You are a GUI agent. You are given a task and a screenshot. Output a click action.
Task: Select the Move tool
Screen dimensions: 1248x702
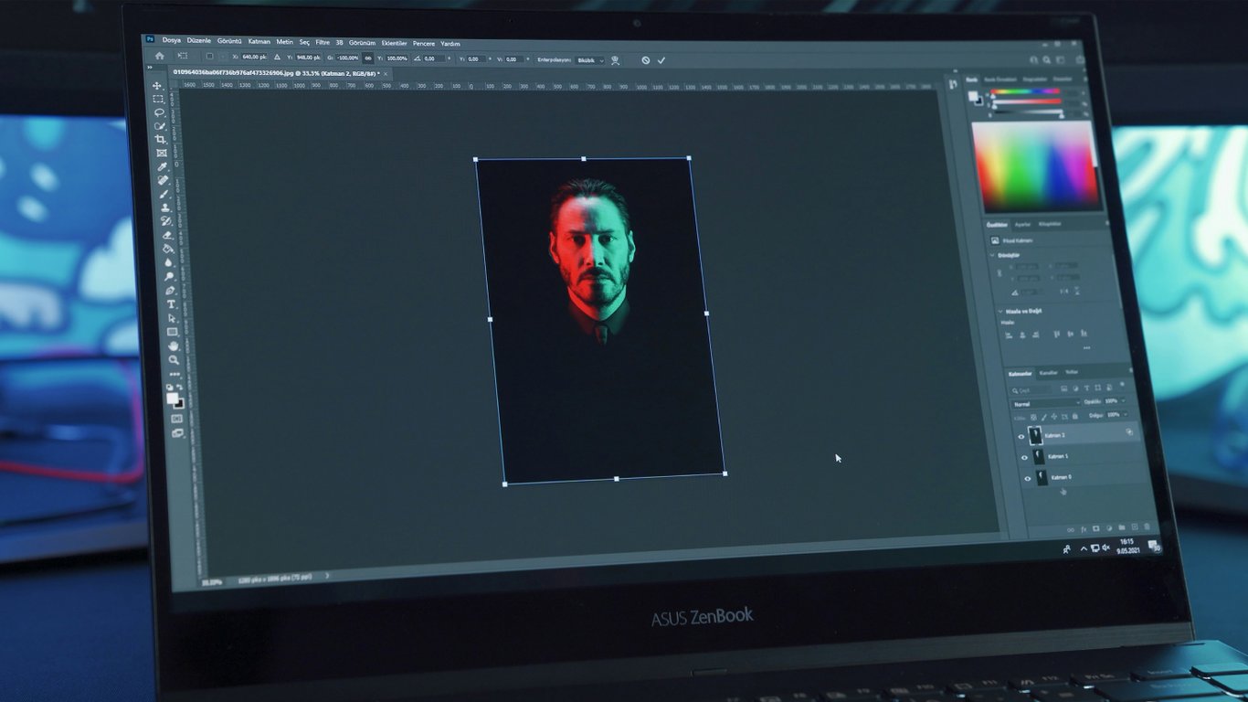(x=157, y=85)
